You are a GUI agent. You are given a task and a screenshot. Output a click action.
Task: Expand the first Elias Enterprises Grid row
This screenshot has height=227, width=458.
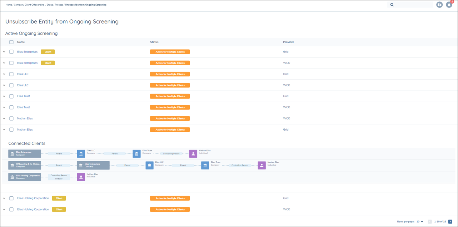(4, 52)
